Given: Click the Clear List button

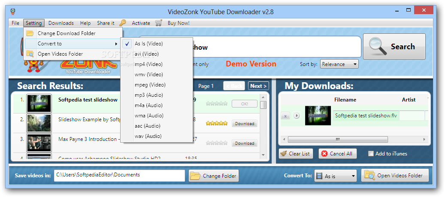Looking at the screenshot, I should (296, 154).
